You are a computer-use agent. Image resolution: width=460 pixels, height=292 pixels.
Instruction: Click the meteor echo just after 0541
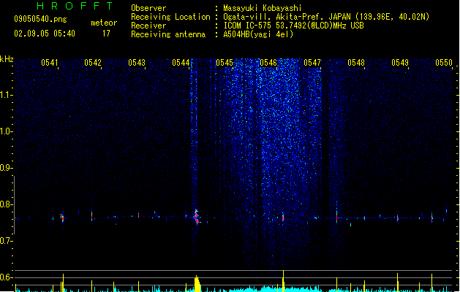[x=62, y=218]
